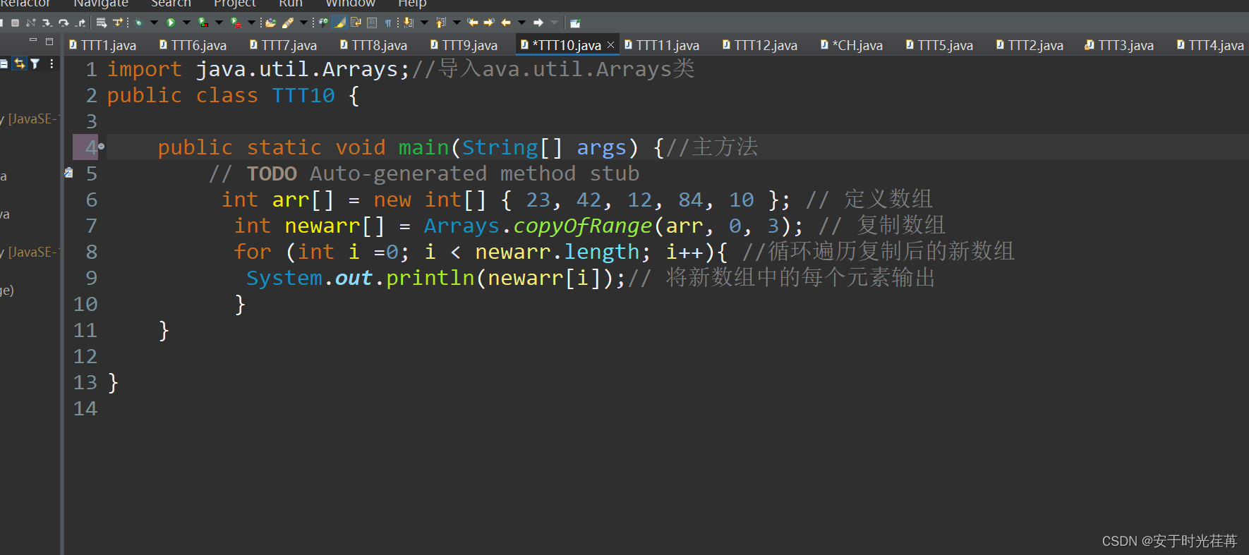Click the Step Into icon
The height and width of the screenshot is (555, 1249).
coord(47,23)
